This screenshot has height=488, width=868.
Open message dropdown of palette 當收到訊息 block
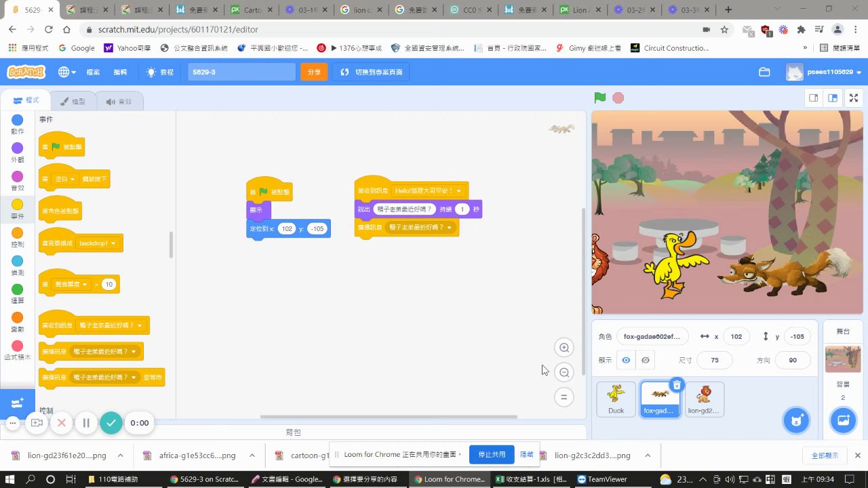click(111, 325)
